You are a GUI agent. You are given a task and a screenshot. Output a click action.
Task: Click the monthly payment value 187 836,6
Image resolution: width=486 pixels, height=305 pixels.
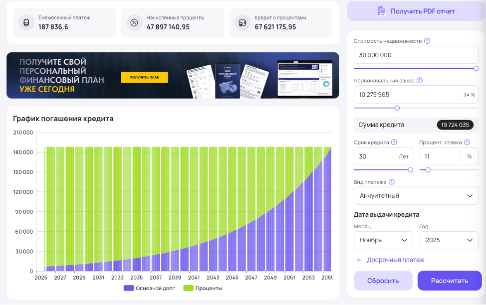pos(53,27)
